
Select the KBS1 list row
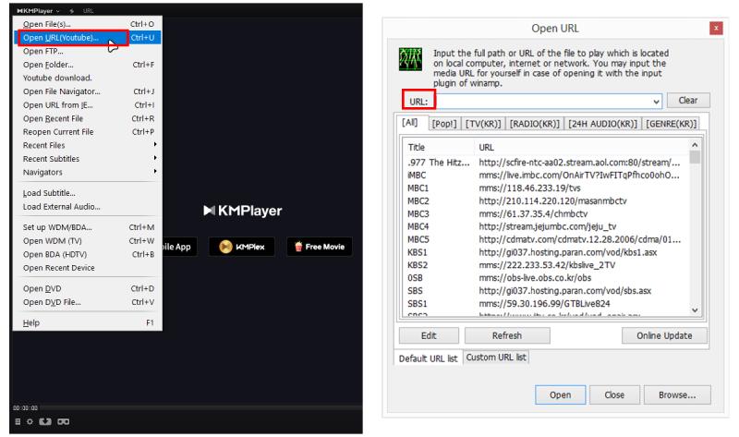(546, 252)
